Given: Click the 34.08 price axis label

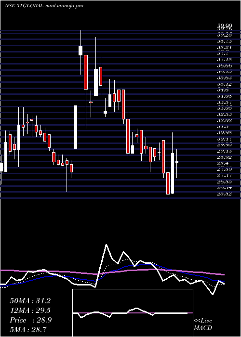Looking at the screenshot, I should [x=224, y=96].
